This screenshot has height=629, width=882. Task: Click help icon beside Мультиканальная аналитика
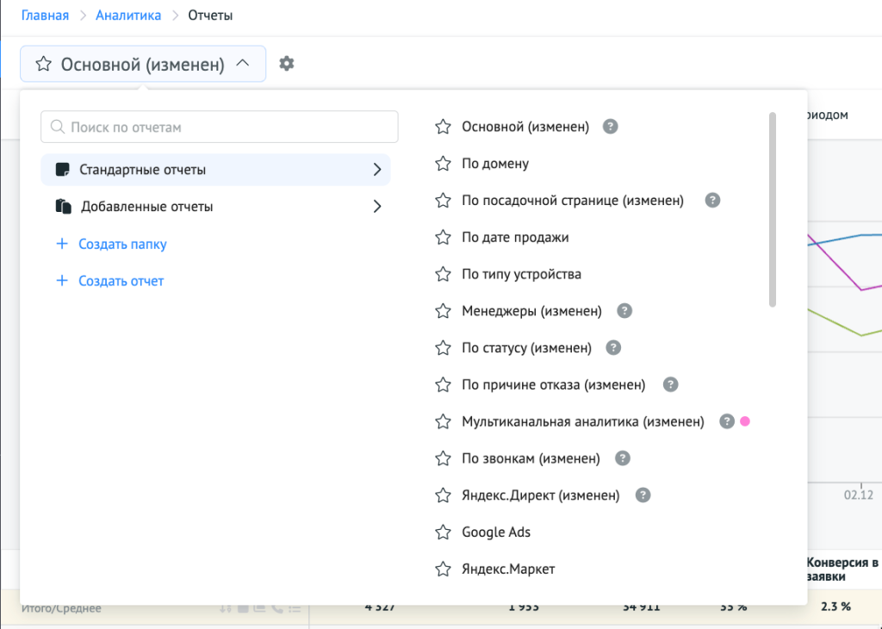click(x=727, y=421)
